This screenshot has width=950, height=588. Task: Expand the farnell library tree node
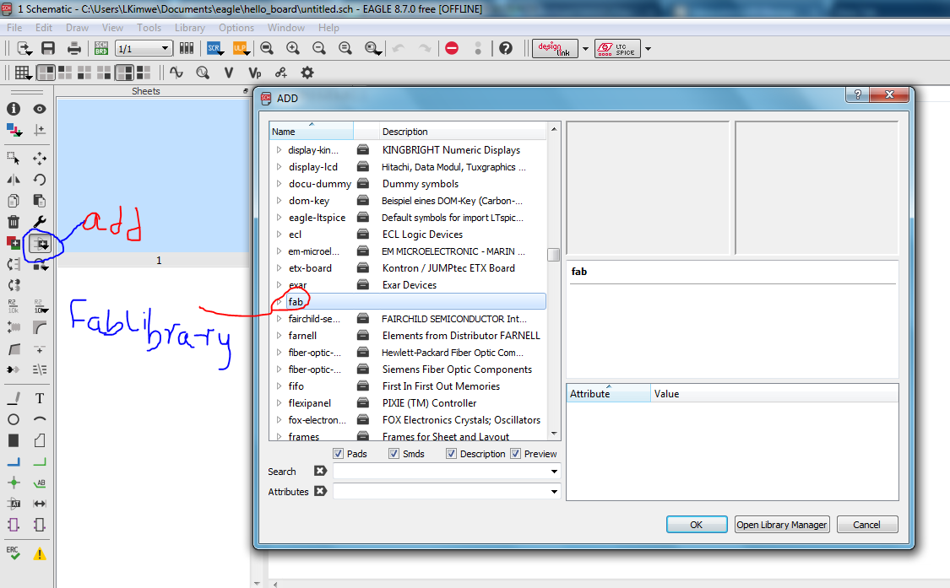[x=279, y=336]
